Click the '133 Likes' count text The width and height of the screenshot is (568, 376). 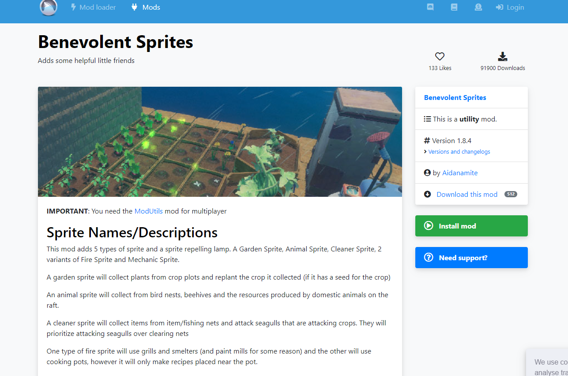pyautogui.click(x=440, y=68)
